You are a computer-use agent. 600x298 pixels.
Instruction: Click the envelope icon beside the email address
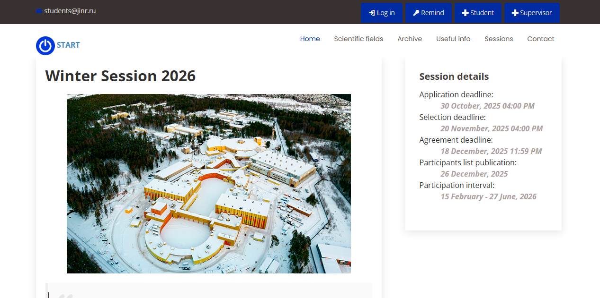coord(39,11)
